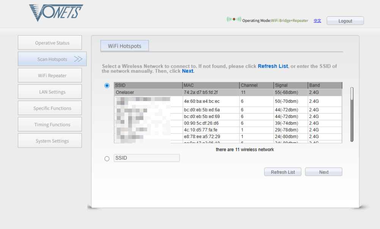Image resolution: width=380 pixels, height=229 pixels.
Task: Click the hotspot list vertical scrollbar
Action: [x=352, y=114]
